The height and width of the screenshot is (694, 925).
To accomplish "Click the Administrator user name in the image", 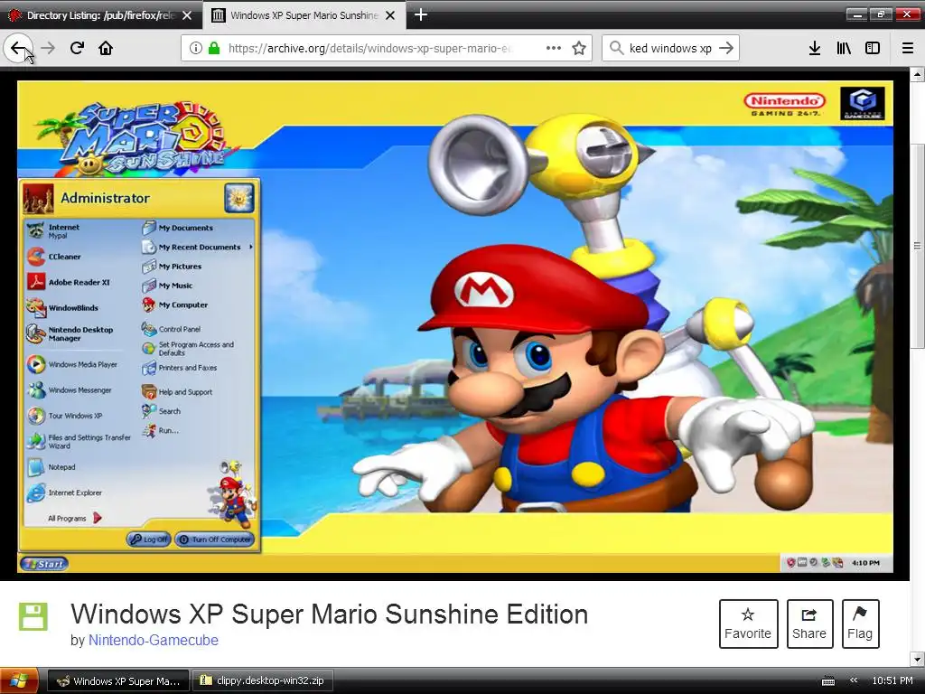I will (x=106, y=198).
